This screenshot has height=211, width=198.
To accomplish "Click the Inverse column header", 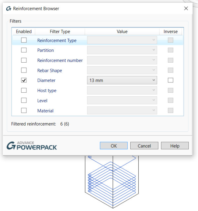I will (x=171, y=32).
